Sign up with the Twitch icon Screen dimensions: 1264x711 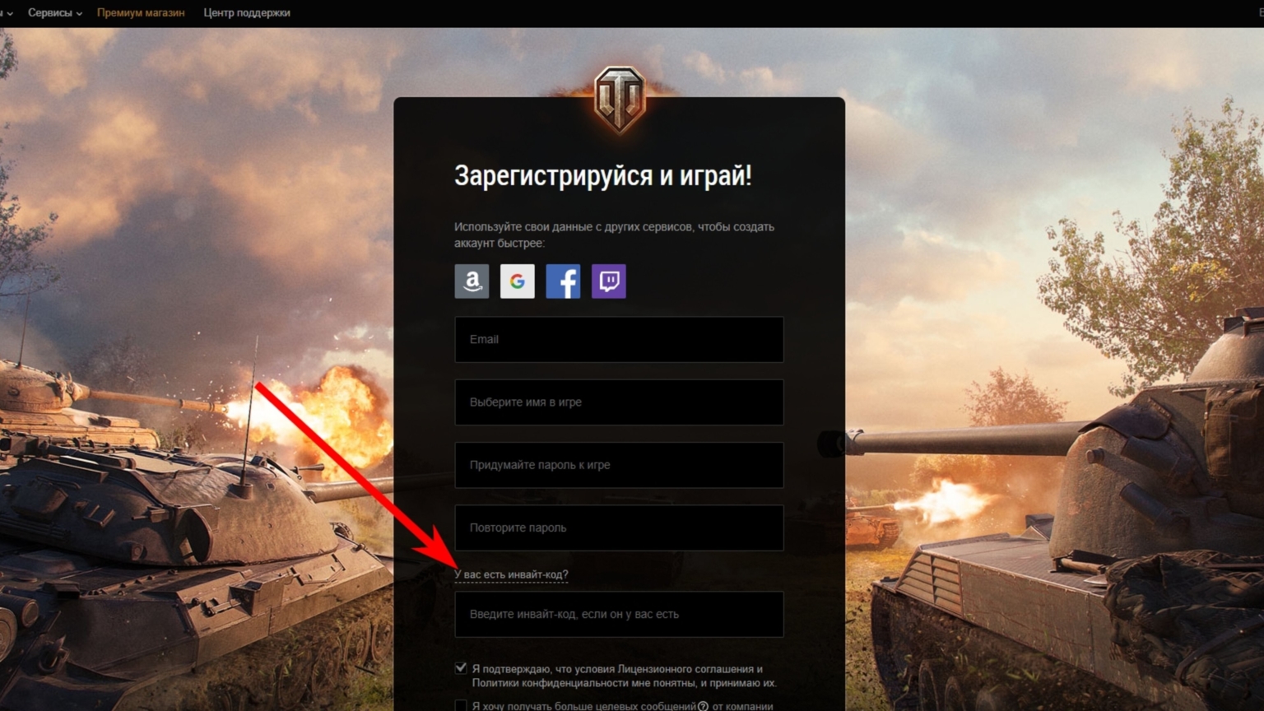(x=609, y=281)
